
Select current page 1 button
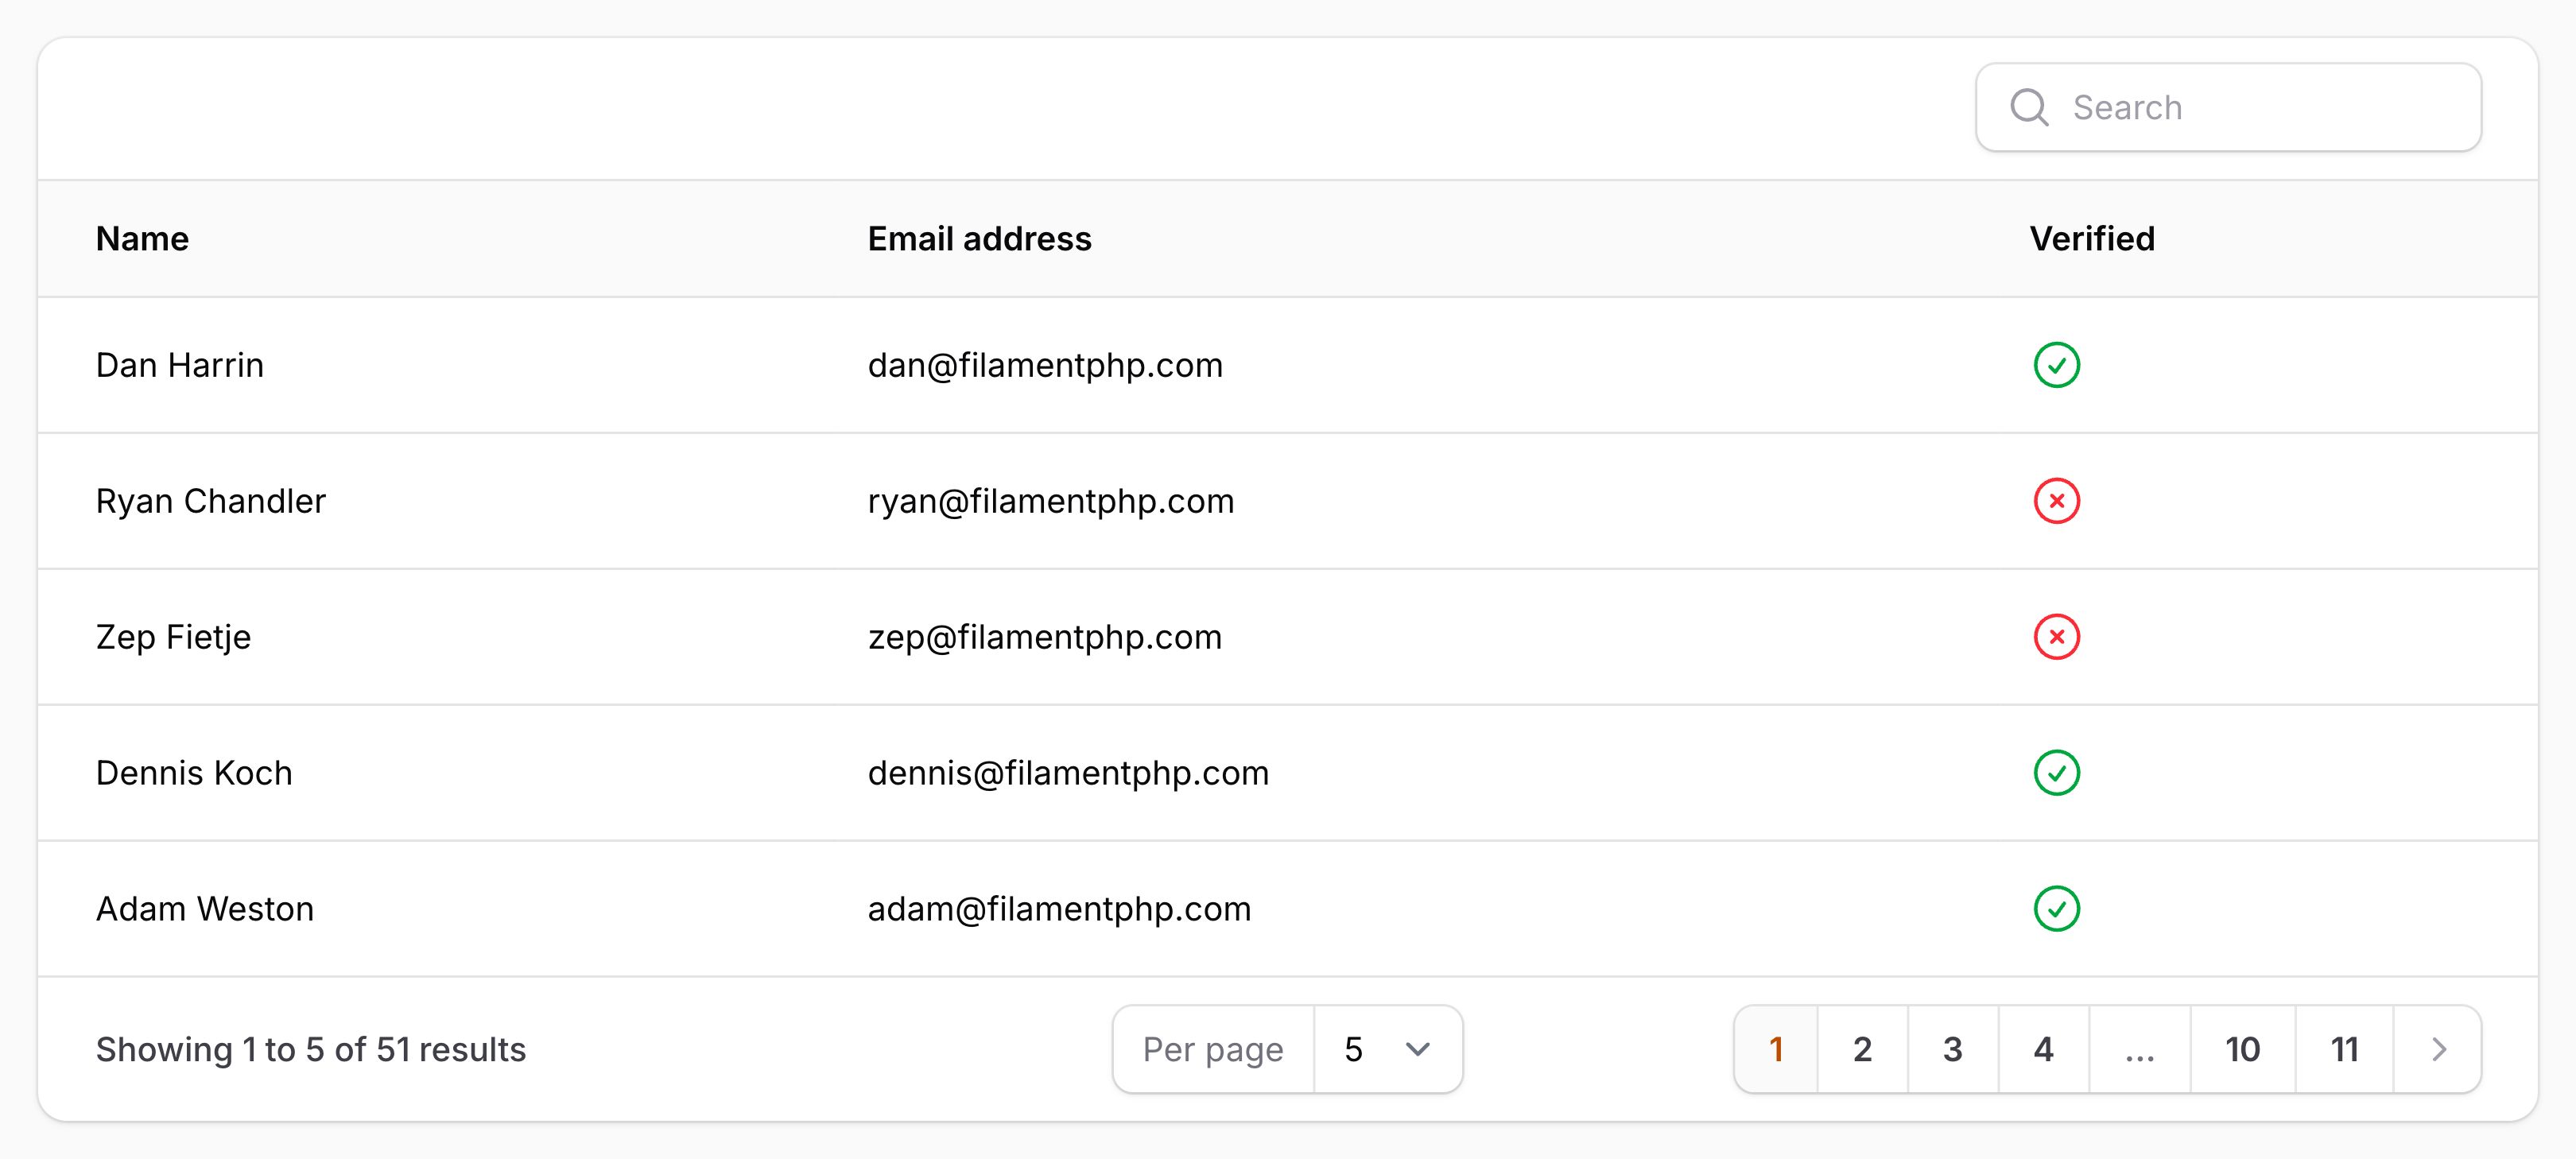(x=1776, y=1049)
